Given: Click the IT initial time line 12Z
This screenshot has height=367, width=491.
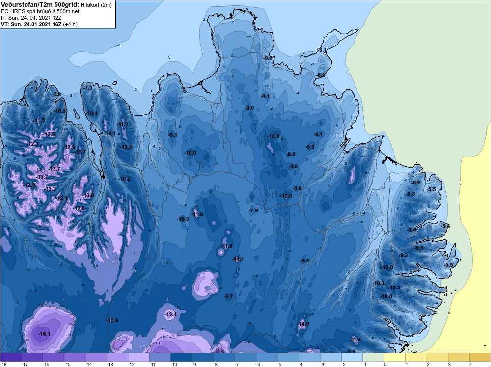Looking at the screenshot, I should [x=32, y=18].
